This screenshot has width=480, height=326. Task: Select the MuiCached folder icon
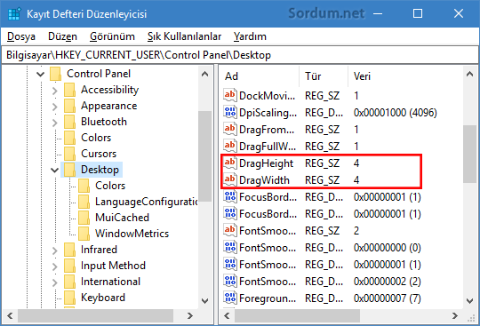pos(84,218)
